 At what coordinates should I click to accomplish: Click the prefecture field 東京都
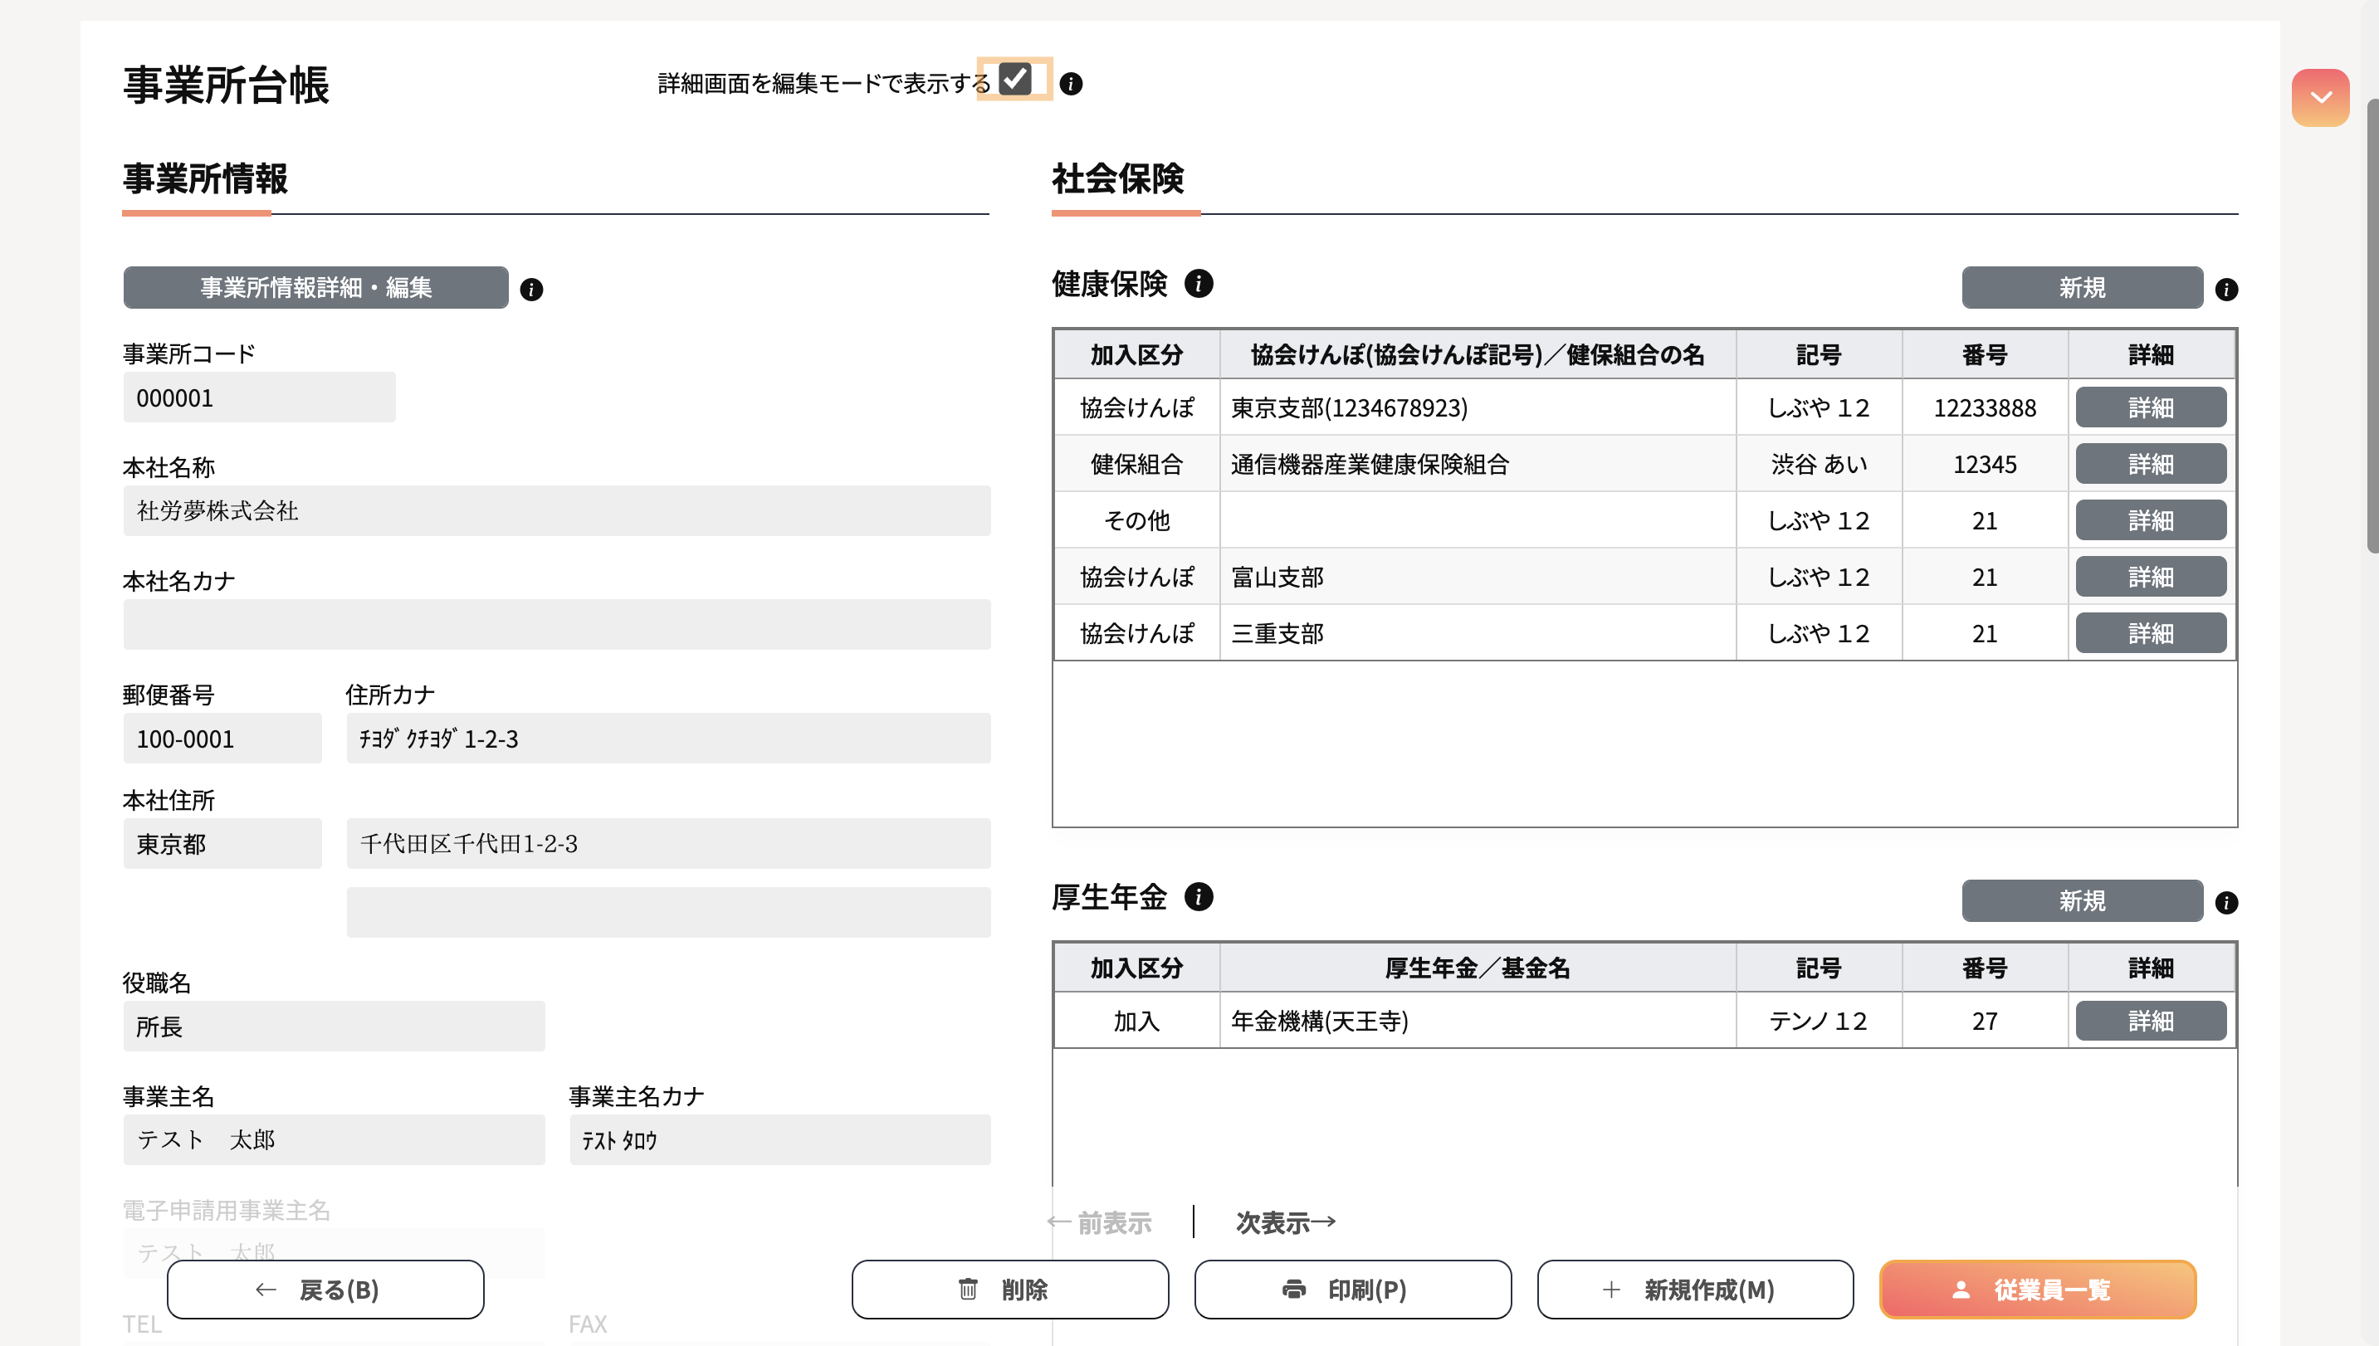(x=222, y=844)
